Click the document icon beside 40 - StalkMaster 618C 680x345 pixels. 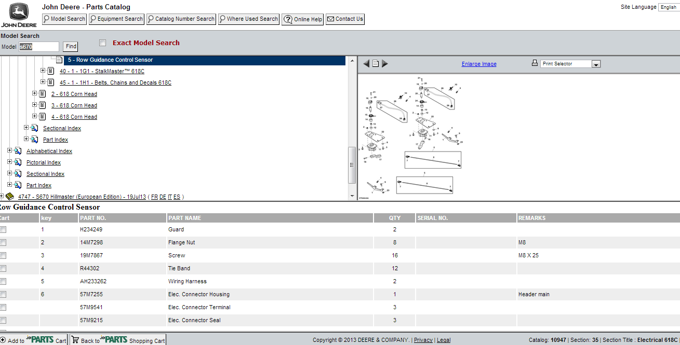click(51, 71)
